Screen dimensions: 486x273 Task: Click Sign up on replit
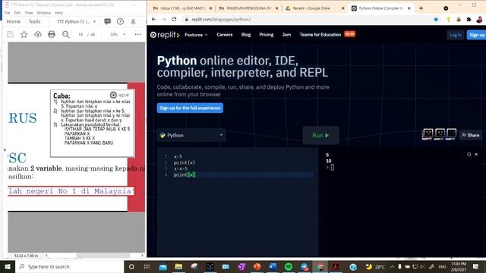coord(477,35)
